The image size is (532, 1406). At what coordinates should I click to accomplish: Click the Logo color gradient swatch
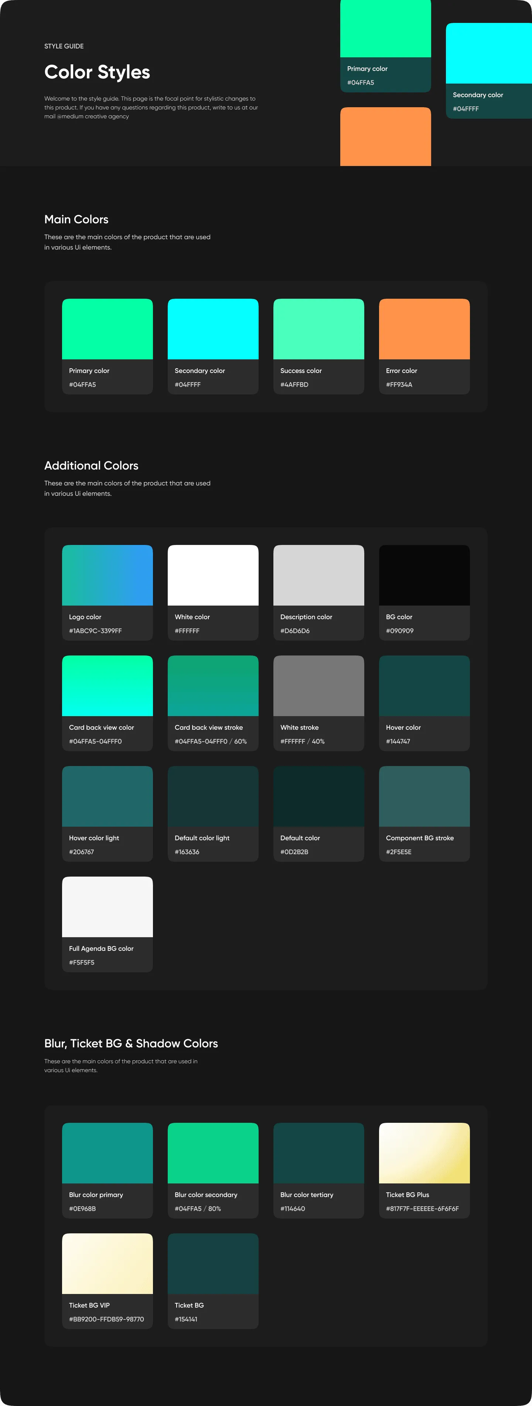click(107, 575)
